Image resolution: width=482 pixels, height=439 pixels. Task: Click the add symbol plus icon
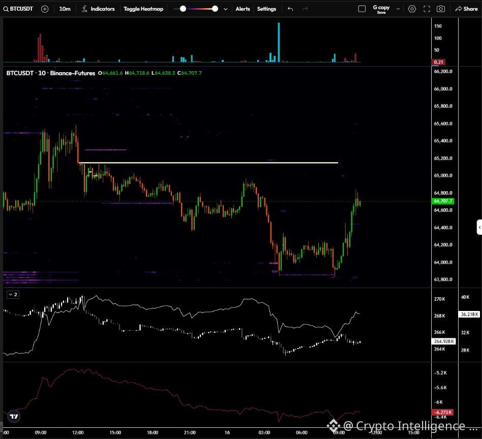pyautogui.click(x=45, y=9)
